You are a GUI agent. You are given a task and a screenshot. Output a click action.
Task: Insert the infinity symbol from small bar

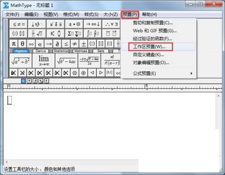31,44
